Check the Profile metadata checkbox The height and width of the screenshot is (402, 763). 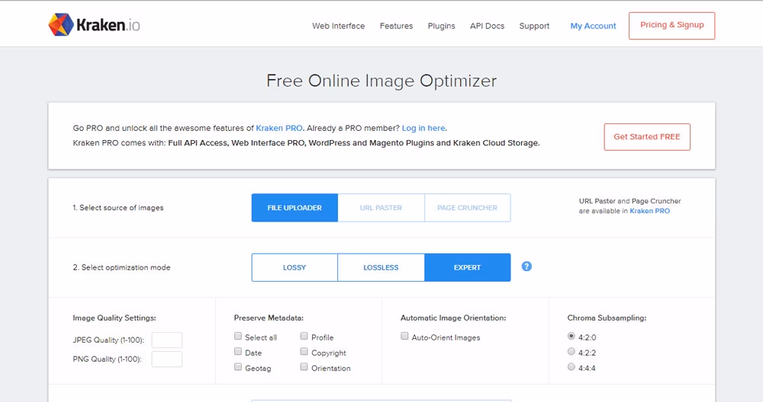point(304,336)
